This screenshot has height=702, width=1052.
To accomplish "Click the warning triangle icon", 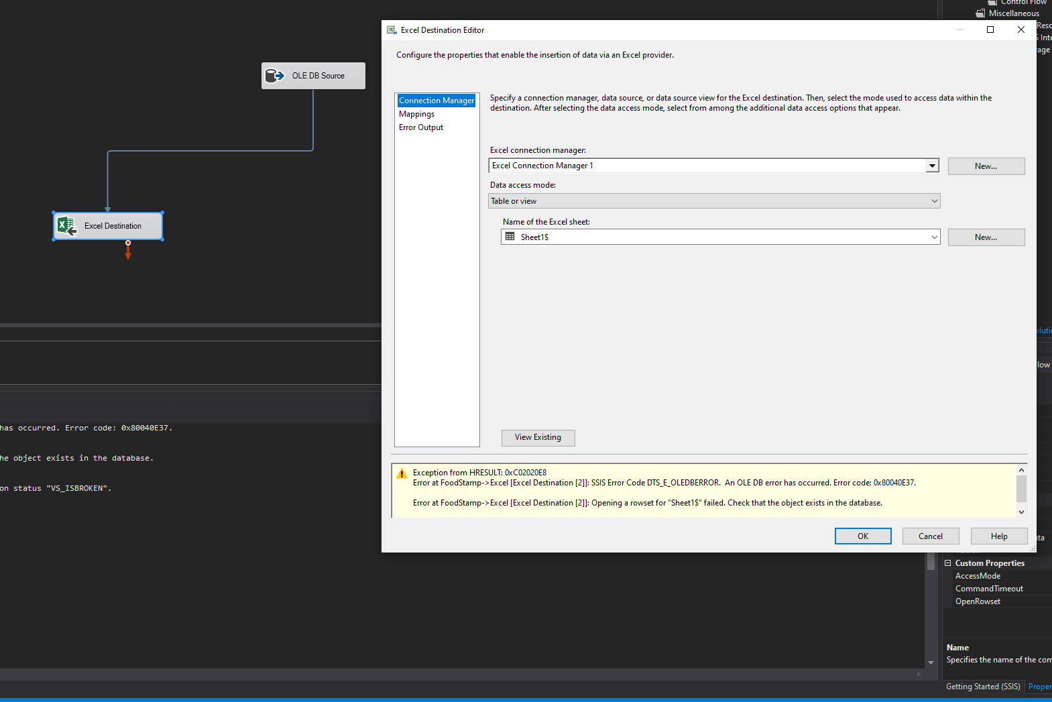I will 402,473.
